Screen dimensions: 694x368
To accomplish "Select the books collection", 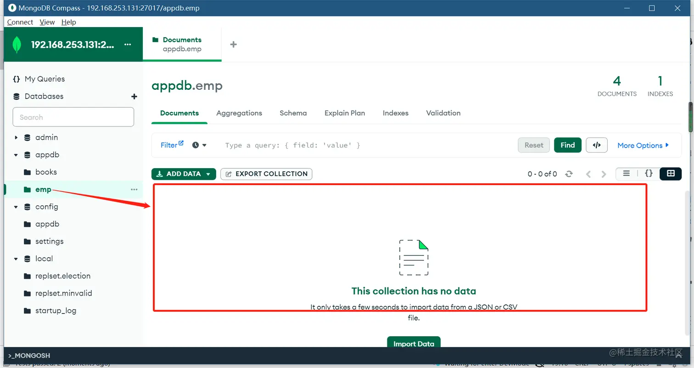I will pos(73,172).
